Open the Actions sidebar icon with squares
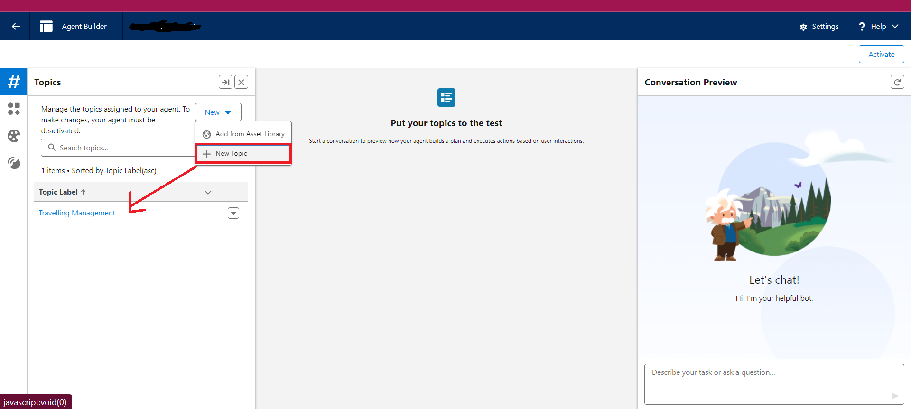Screen dimensions: 911x409 [x=14, y=109]
